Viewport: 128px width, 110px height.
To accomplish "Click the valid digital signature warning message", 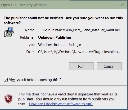I will coord(68,99).
